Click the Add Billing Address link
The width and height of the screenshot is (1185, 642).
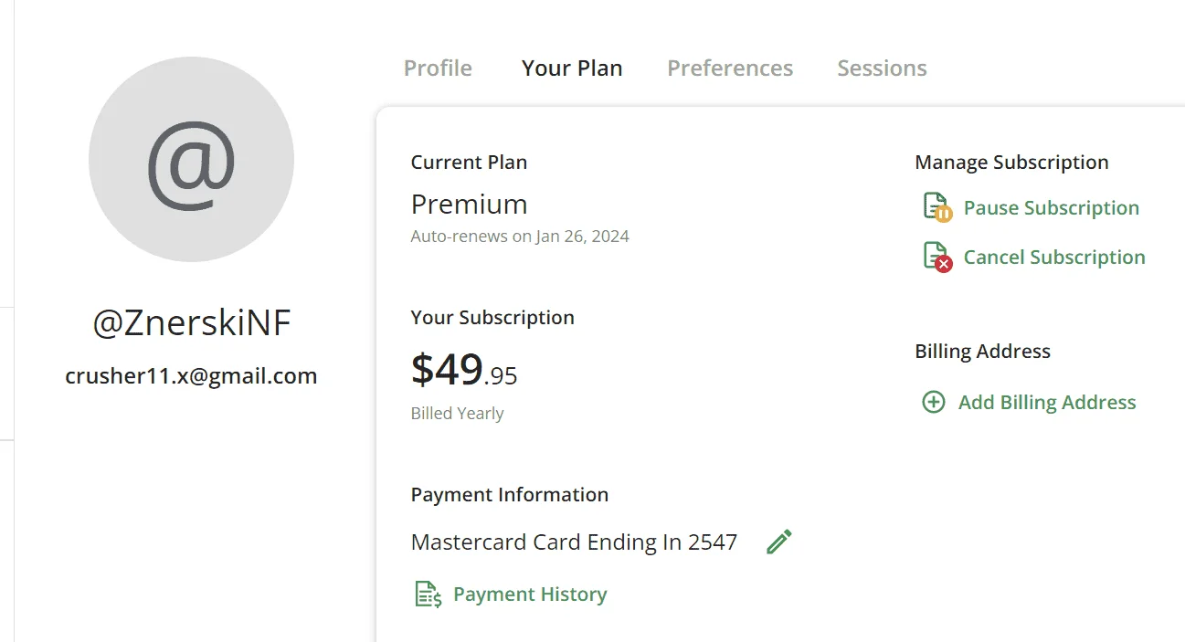[1047, 403]
